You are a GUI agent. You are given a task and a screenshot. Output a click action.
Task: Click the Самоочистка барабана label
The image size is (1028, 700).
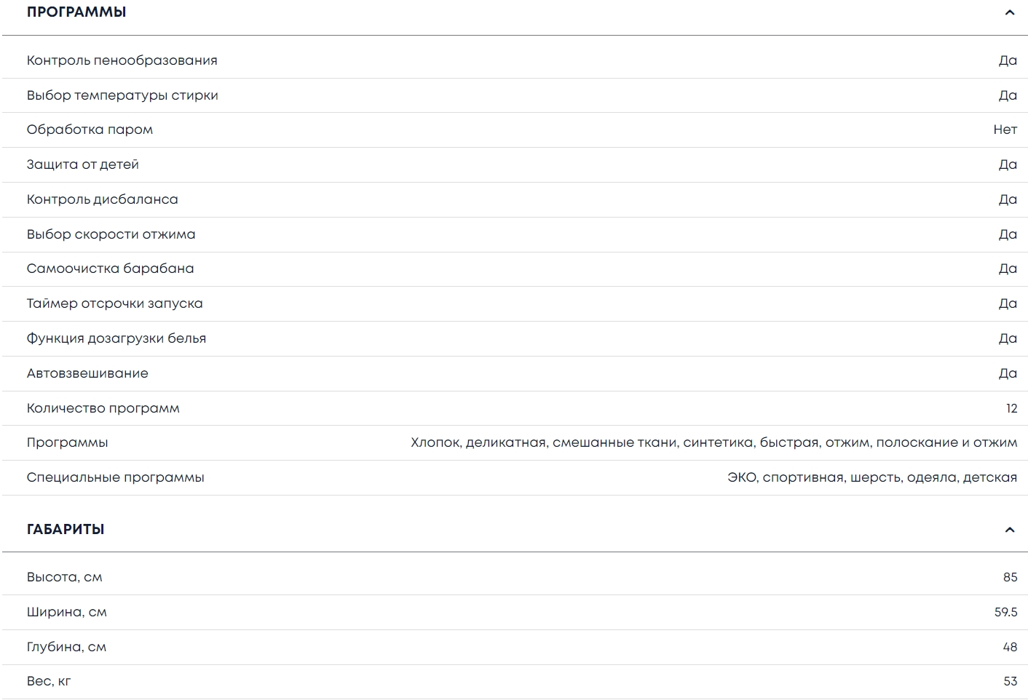110,269
